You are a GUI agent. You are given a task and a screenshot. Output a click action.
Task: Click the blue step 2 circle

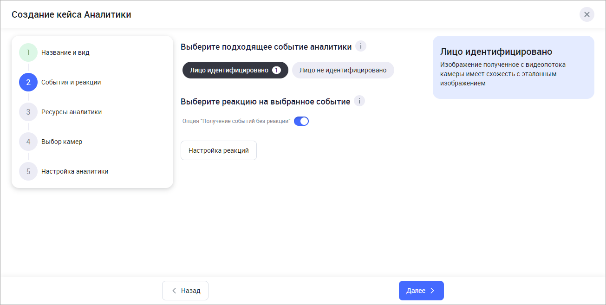coord(28,82)
